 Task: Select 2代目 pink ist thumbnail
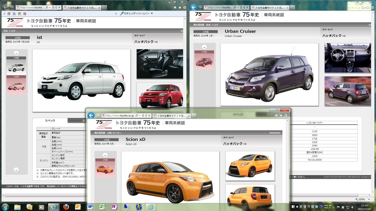pos(16,84)
